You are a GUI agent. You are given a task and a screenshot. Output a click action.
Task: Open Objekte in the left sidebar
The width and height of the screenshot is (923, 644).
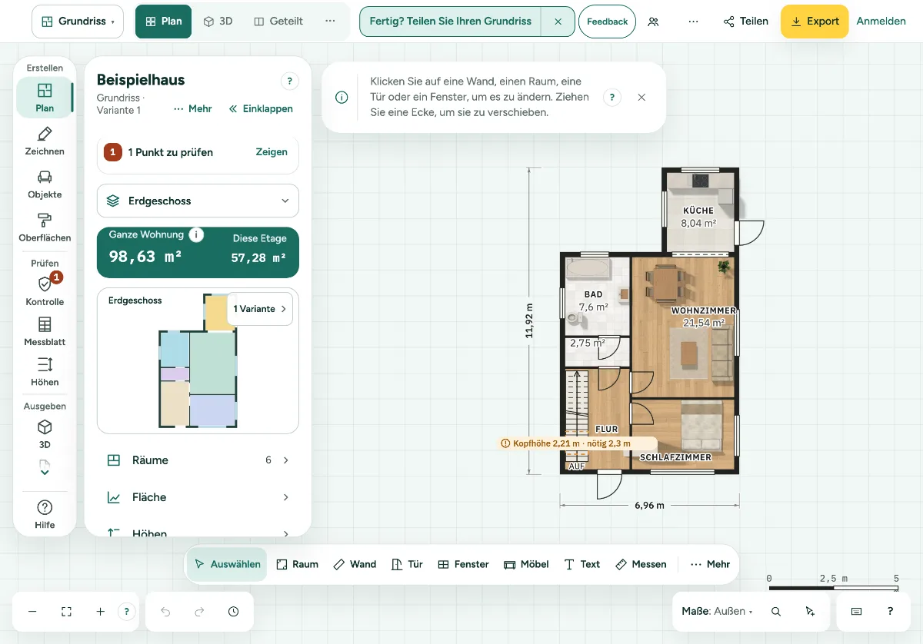pyautogui.click(x=45, y=184)
